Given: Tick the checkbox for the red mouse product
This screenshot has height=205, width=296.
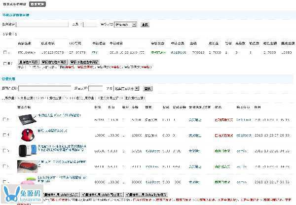Looking at the screenshot, I should pyautogui.click(x=4, y=135).
